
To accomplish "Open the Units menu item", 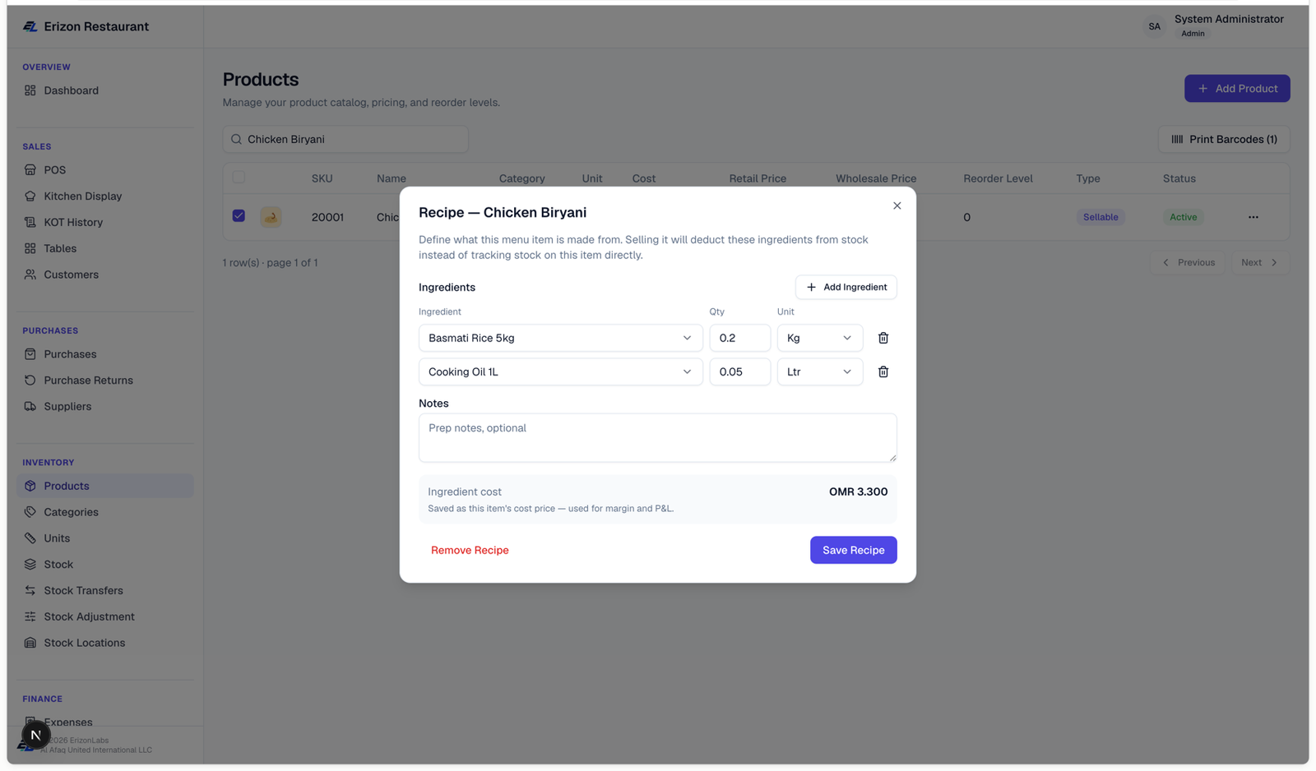I will 105,538.
